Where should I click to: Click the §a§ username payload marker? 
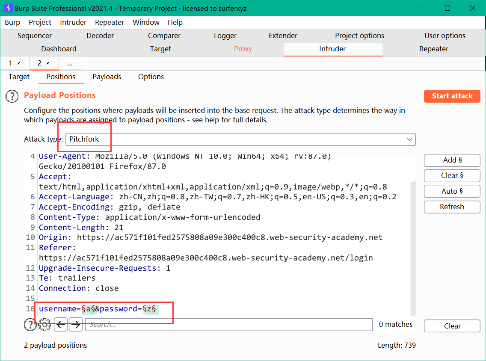(x=88, y=309)
